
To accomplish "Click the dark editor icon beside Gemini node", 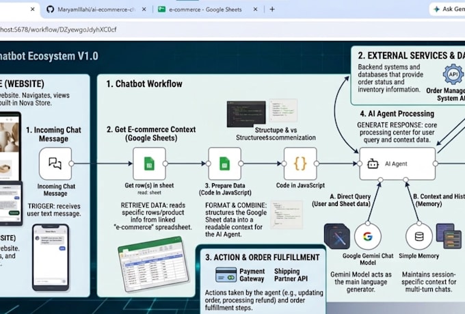I will point(337,237).
